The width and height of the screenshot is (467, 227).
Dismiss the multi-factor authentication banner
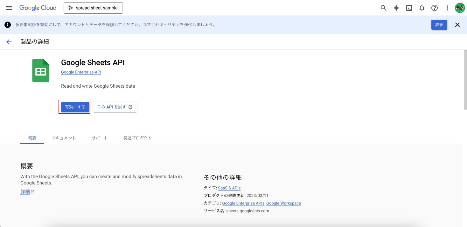[x=457, y=25]
